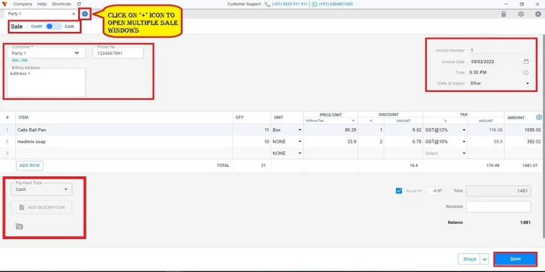Click the WhatsApp support icon
Image resolution: width=545 pixels, height=272 pixels.
314,4
